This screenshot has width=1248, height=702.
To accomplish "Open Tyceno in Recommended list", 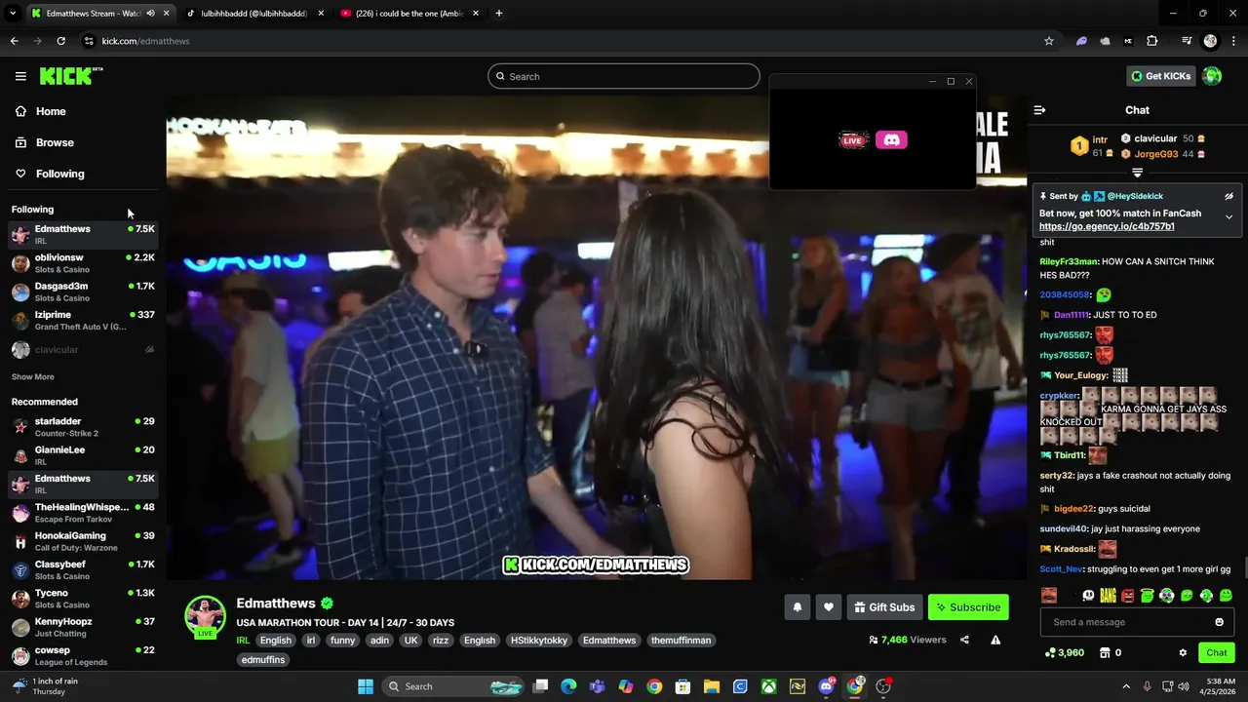I will pos(83,599).
